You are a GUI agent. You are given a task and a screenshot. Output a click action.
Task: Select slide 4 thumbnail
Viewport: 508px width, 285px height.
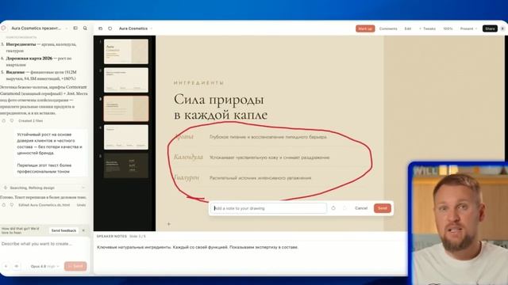tap(126, 137)
